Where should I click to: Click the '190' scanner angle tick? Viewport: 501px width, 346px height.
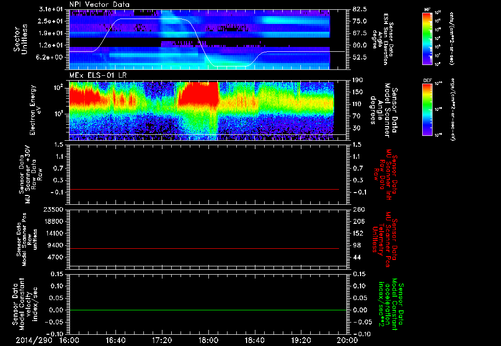[358, 80]
